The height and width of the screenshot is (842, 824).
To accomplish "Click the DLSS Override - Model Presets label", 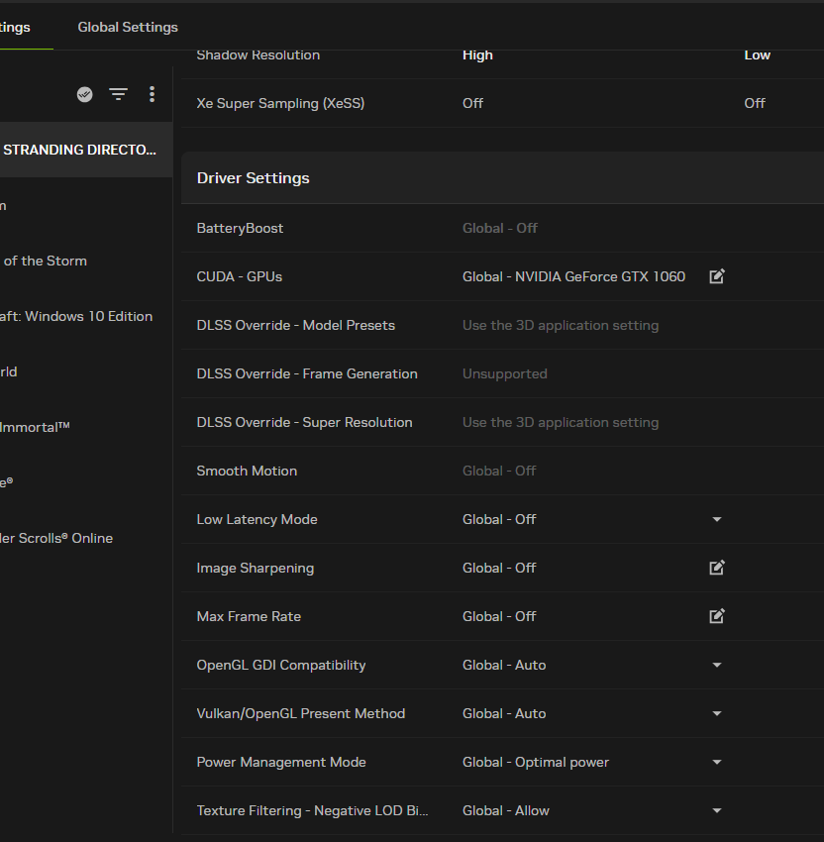I will [296, 325].
